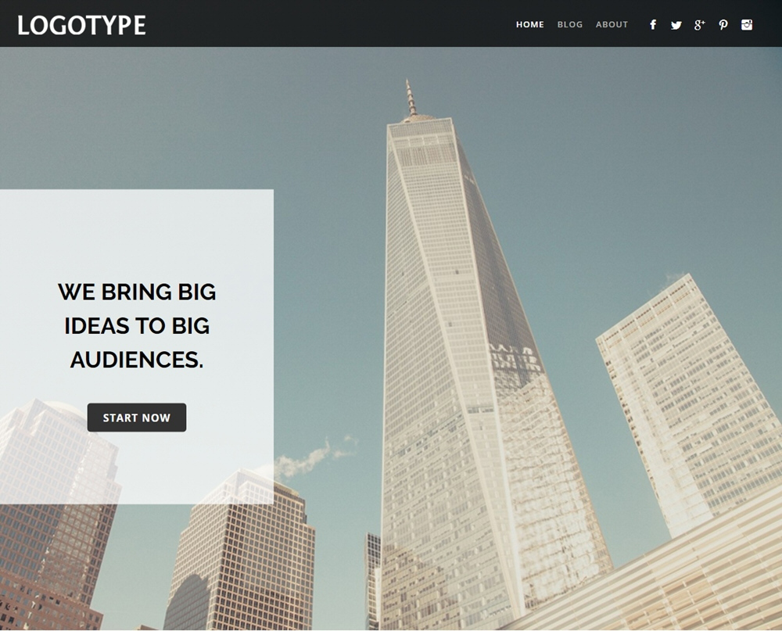Open the Twitter social link icon
This screenshot has width=782, height=631.
pos(676,25)
